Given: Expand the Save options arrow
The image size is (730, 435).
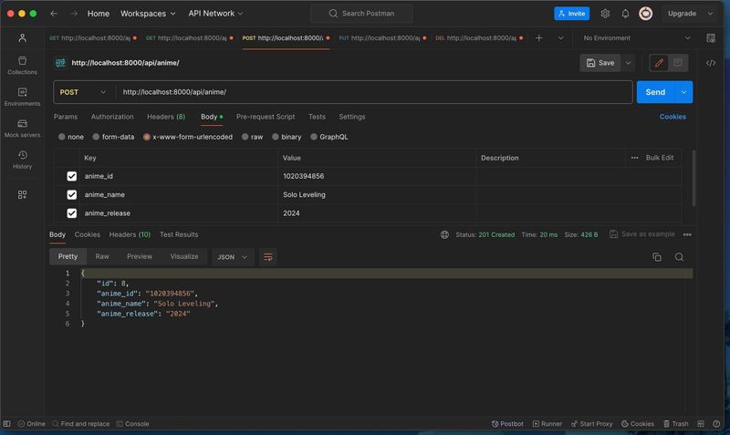Looking at the screenshot, I should click(x=628, y=63).
